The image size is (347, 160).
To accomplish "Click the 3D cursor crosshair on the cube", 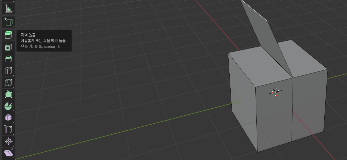I will tap(276, 92).
